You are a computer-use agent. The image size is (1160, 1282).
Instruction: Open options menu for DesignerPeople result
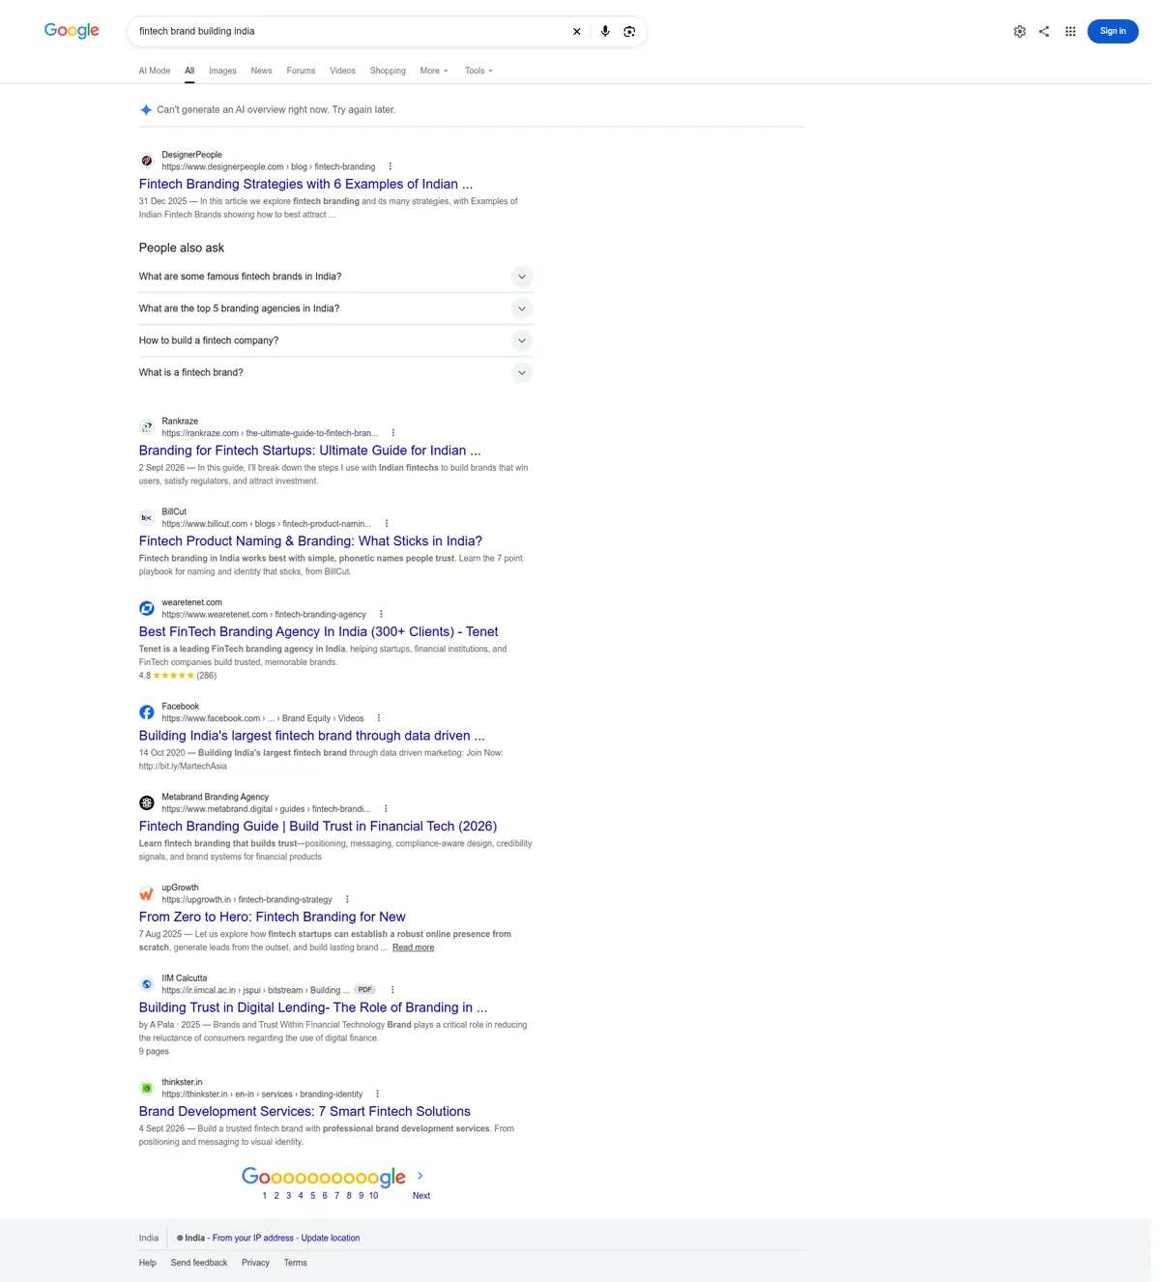(x=391, y=166)
